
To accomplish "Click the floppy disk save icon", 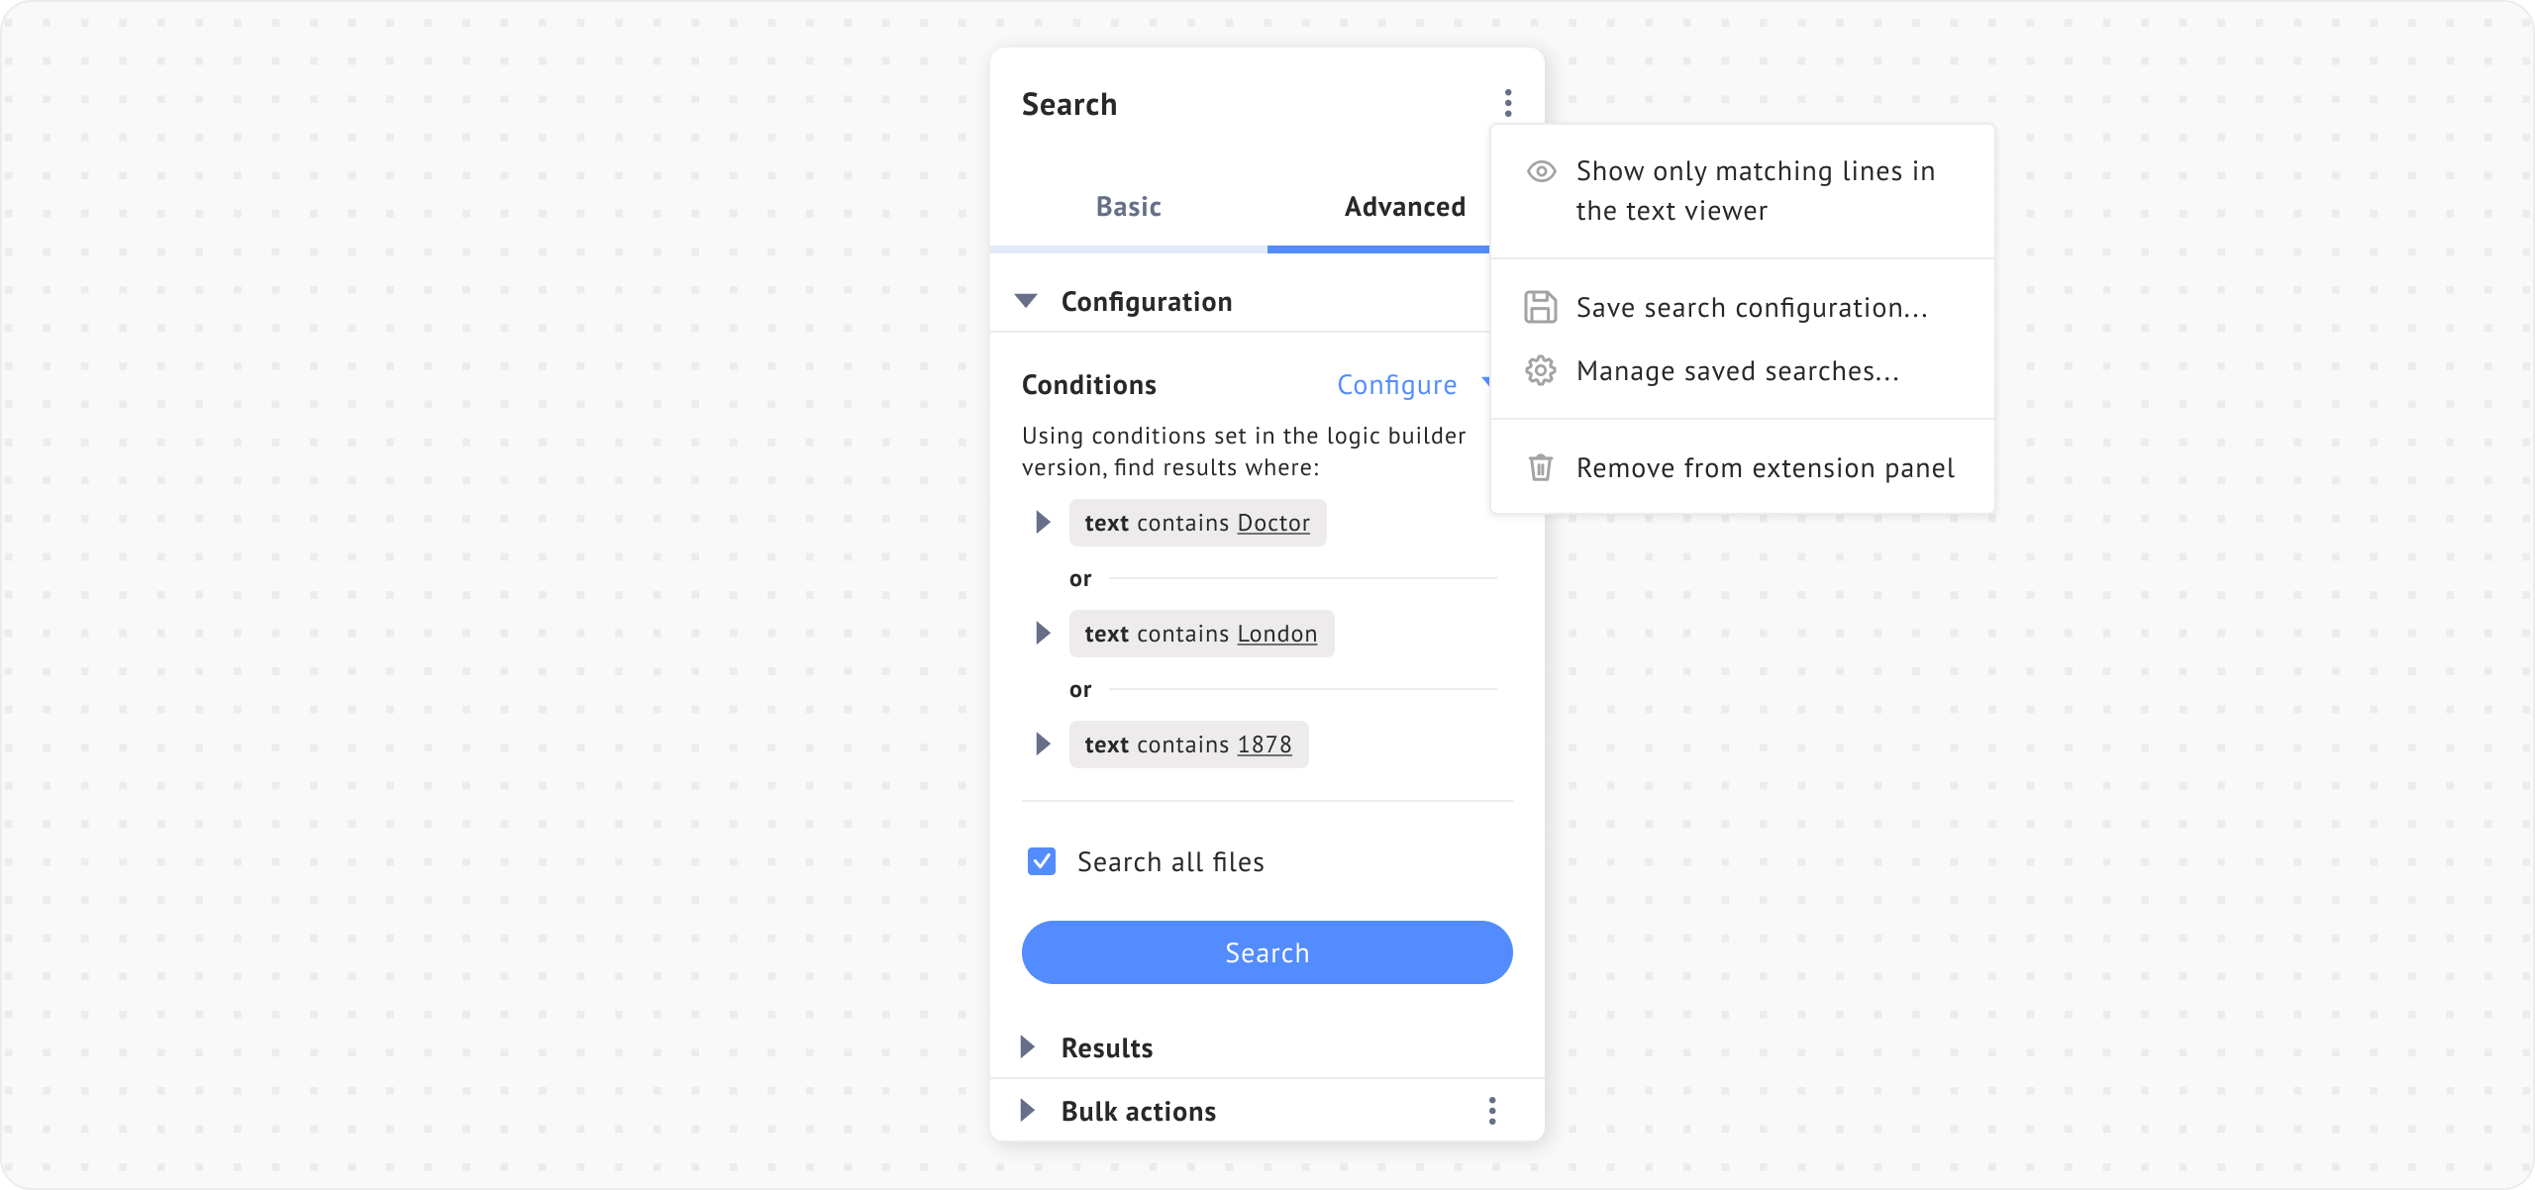I will (x=1540, y=307).
